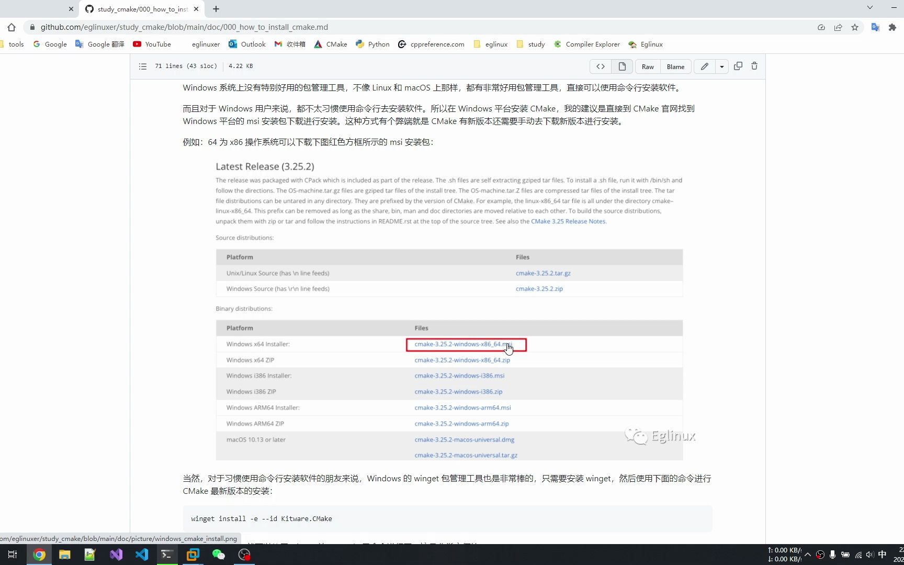Delete this file with the trash icon

[x=754, y=66]
